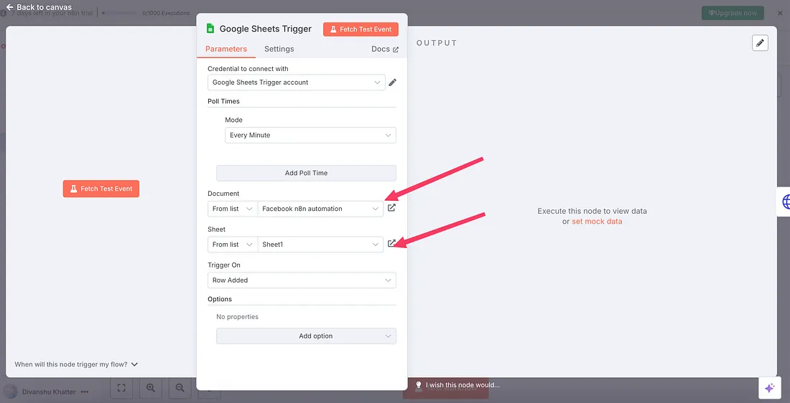This screenshot has width=790, height=403.
Task: Open the Sheet From list mode dropdown
Action: [x=232, y=244]
